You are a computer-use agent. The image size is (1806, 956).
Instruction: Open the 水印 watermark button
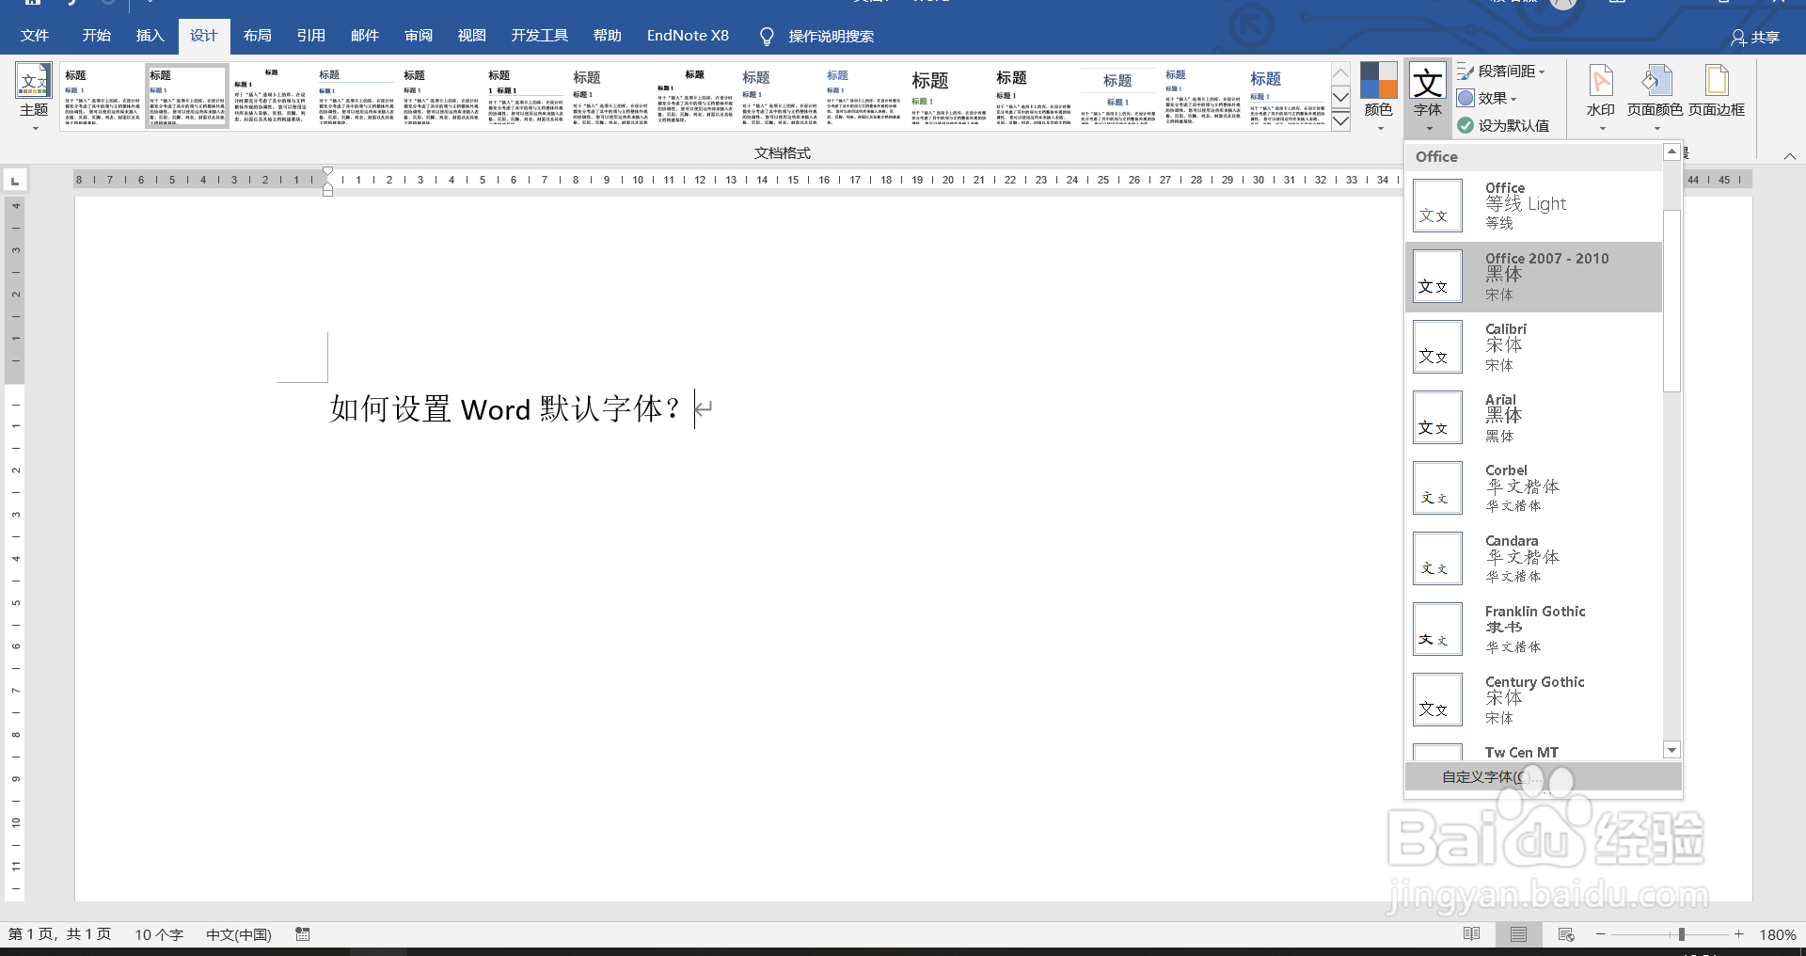point(1601,96)
